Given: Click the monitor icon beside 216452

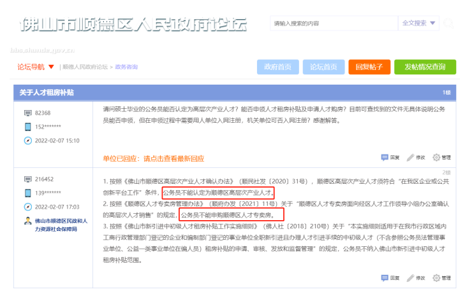Looking at the screenshot, I should point(27,179).
